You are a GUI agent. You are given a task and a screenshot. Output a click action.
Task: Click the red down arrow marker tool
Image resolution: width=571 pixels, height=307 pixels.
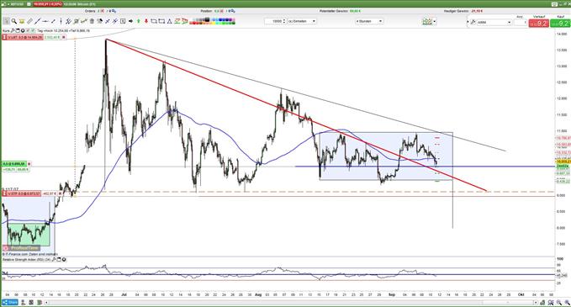pos(146,21)
